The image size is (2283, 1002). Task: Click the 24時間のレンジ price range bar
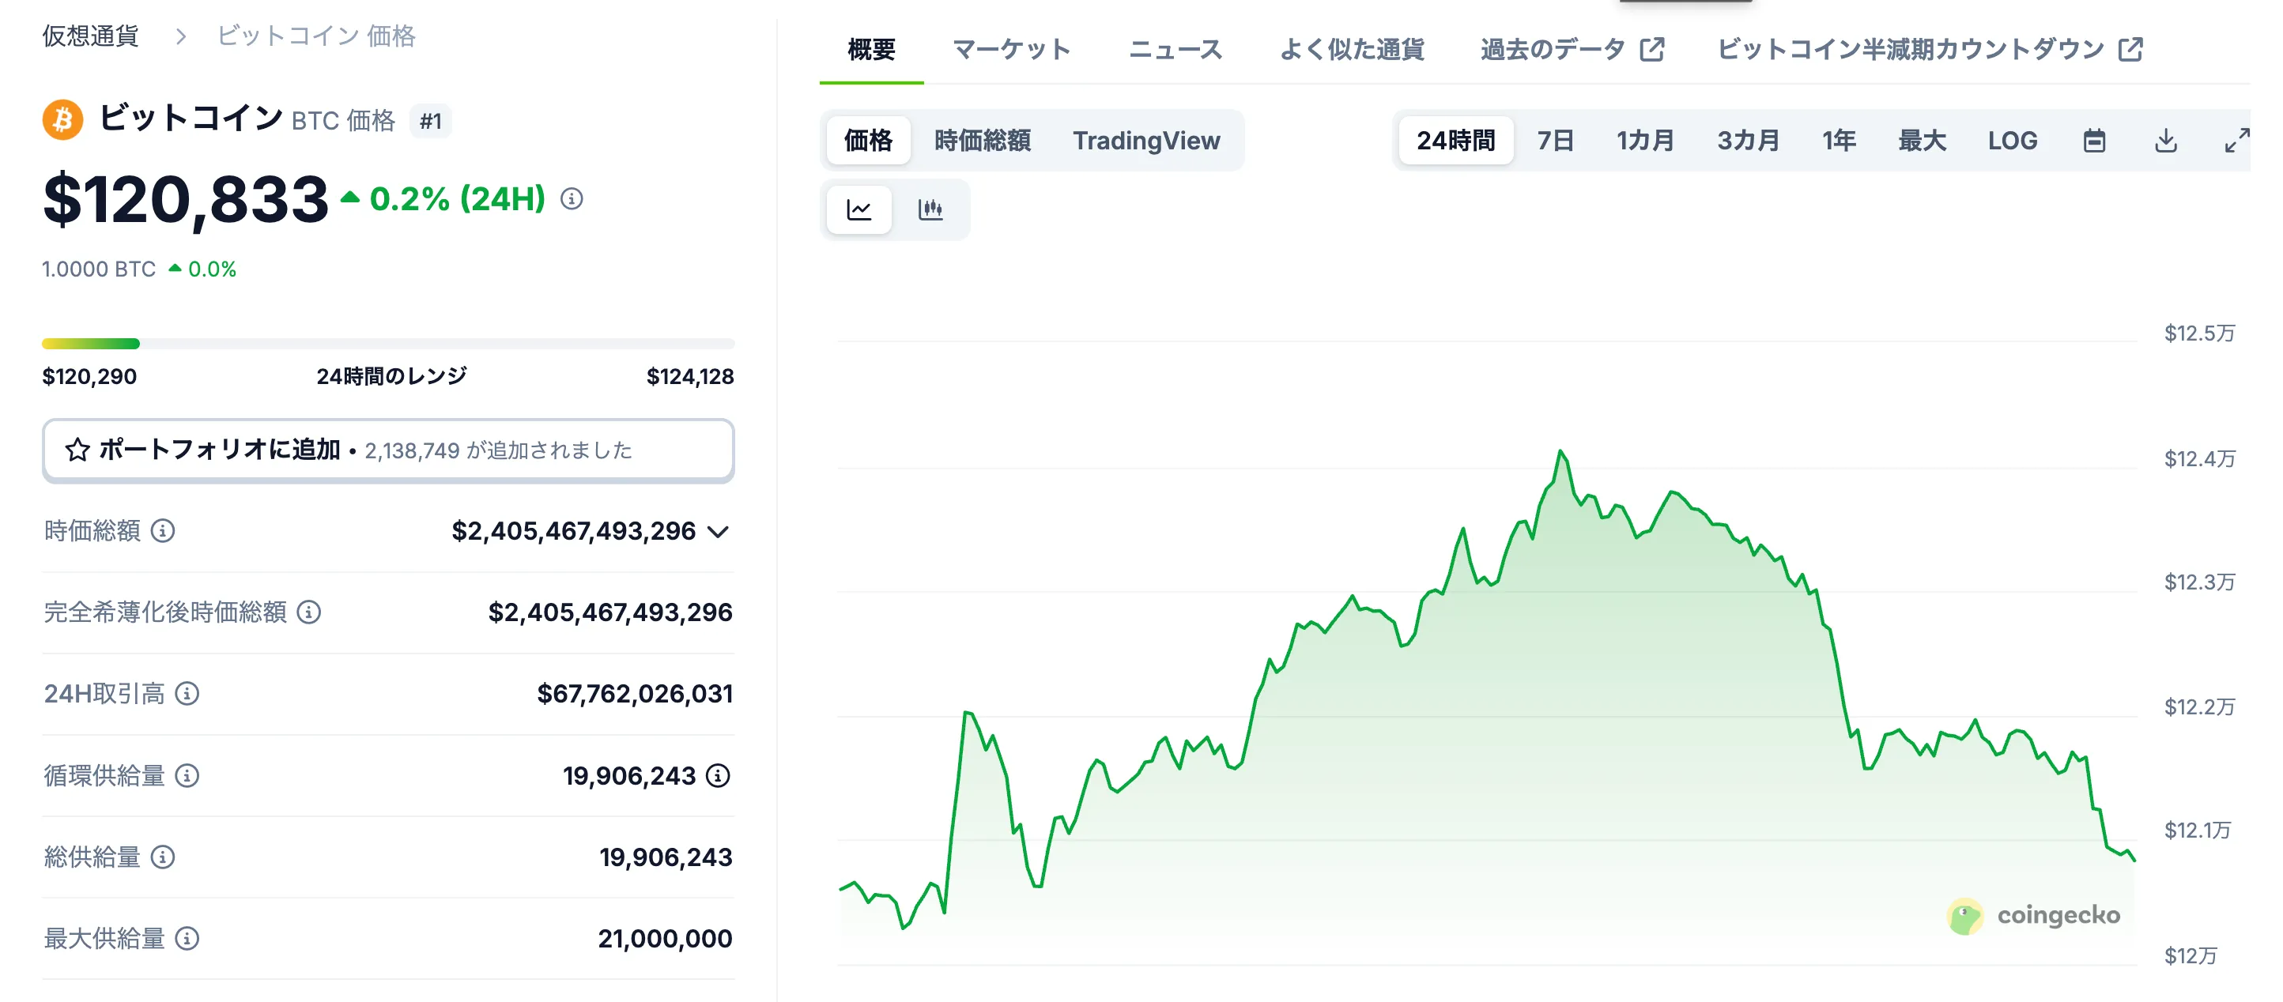(x=388, y=344)
